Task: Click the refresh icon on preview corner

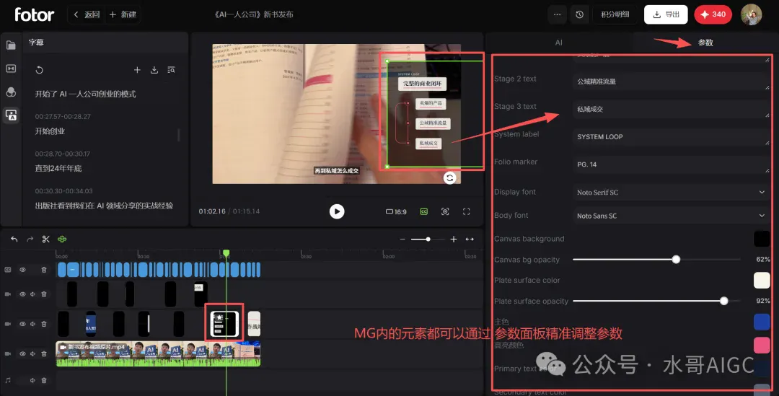Action: point(449,178)
